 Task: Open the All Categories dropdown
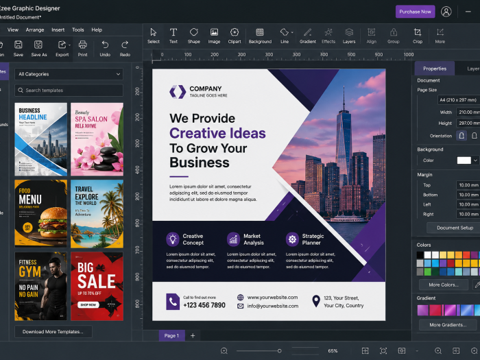[69, 74]
